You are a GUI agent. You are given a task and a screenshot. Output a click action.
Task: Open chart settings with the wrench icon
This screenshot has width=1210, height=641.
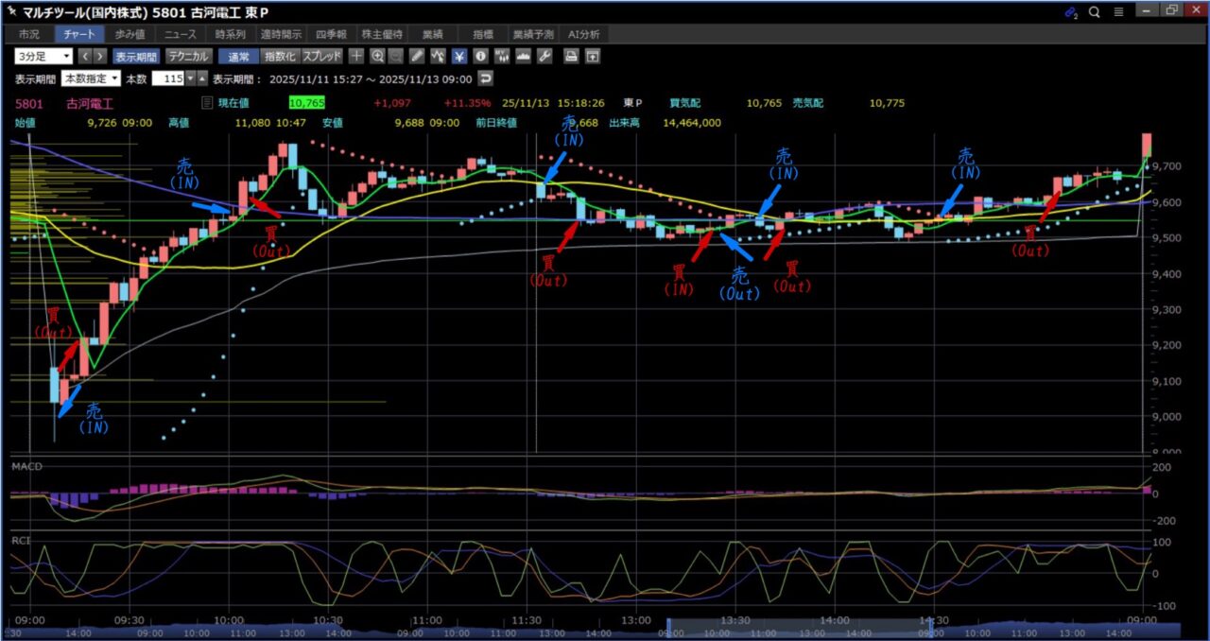[544, 56]
